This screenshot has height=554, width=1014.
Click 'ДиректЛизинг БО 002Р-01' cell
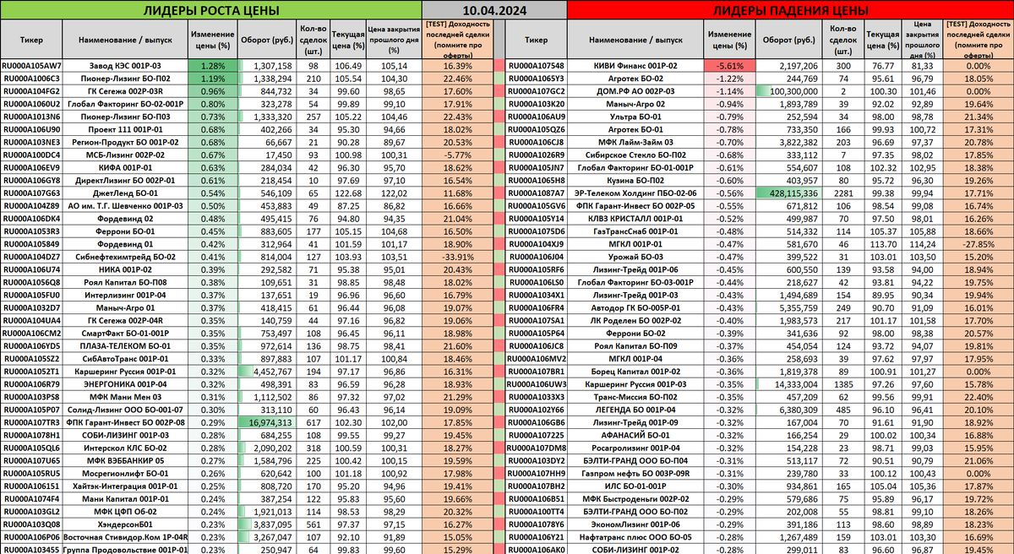tap(125, 180)
